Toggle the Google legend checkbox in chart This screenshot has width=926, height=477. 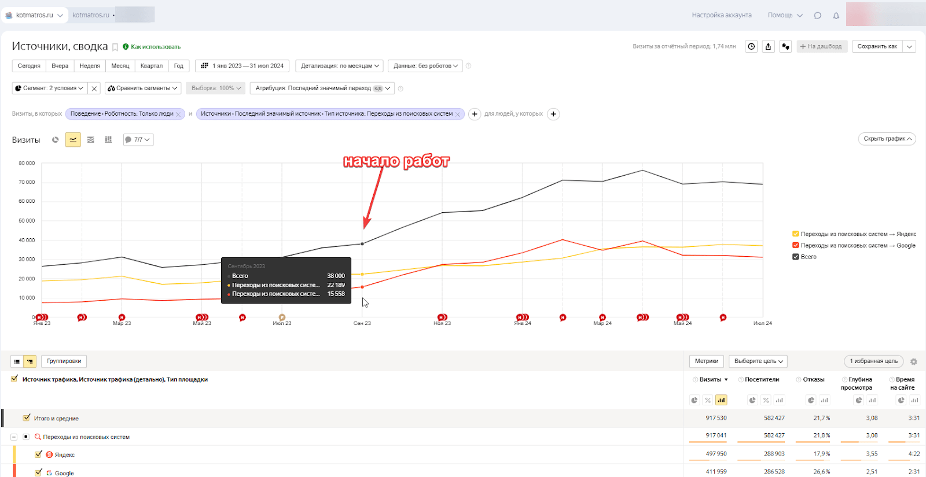coord(795,246)
